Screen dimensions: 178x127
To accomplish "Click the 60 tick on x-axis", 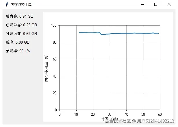I will point(160,114).
